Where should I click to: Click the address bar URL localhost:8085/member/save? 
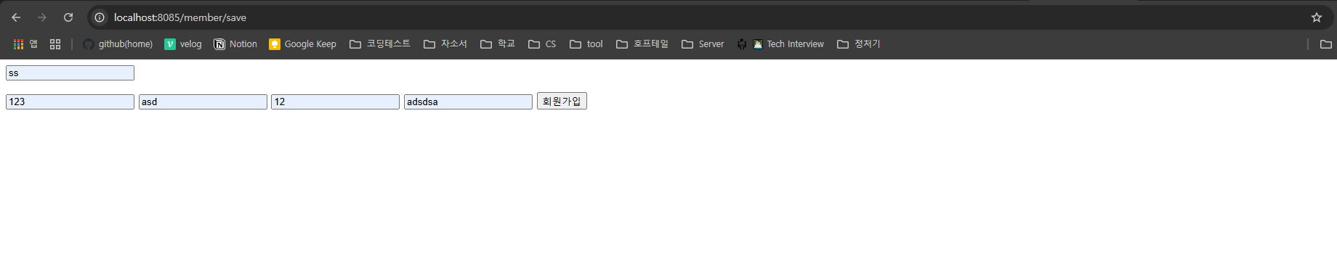pyautogui.click(x=180, y=17)
